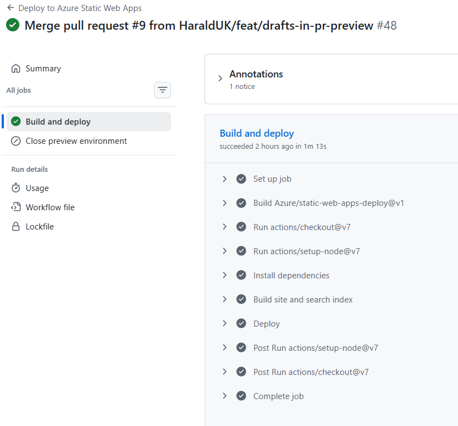Click the All jobs label

[x=19, y=91]
